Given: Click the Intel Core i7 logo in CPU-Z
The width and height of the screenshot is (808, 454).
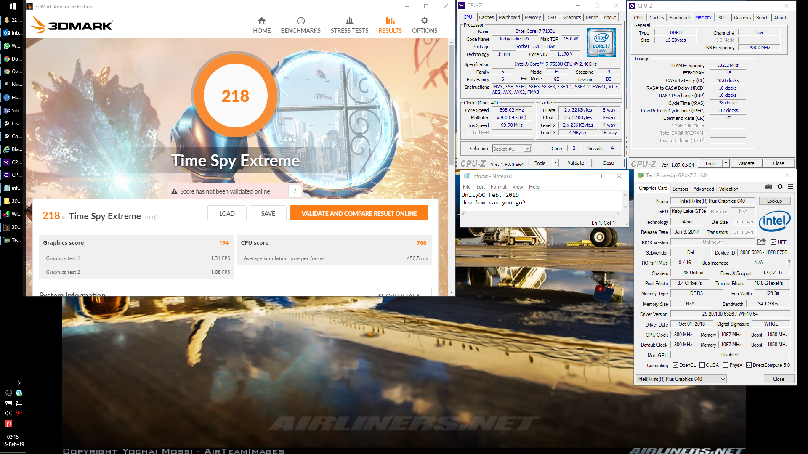Looking at the screenshot, I should [x=601, y=42].
